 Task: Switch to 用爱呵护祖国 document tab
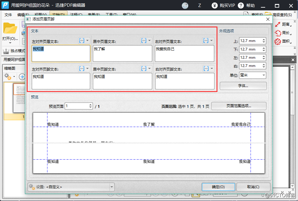15,60
